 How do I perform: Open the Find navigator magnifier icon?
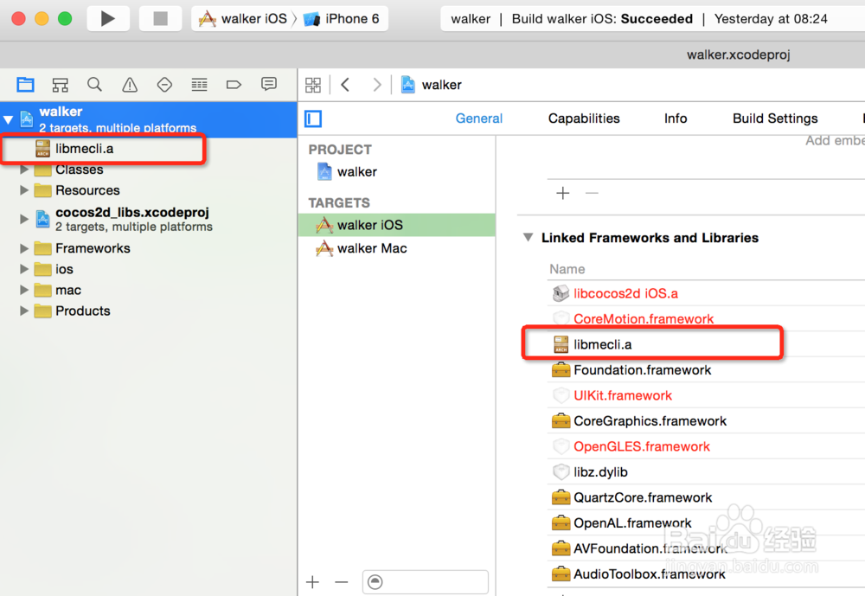pyautogui.click(x=95, y=85)
